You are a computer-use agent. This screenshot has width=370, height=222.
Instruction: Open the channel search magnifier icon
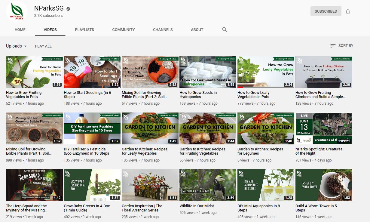[x=224, y=29]
